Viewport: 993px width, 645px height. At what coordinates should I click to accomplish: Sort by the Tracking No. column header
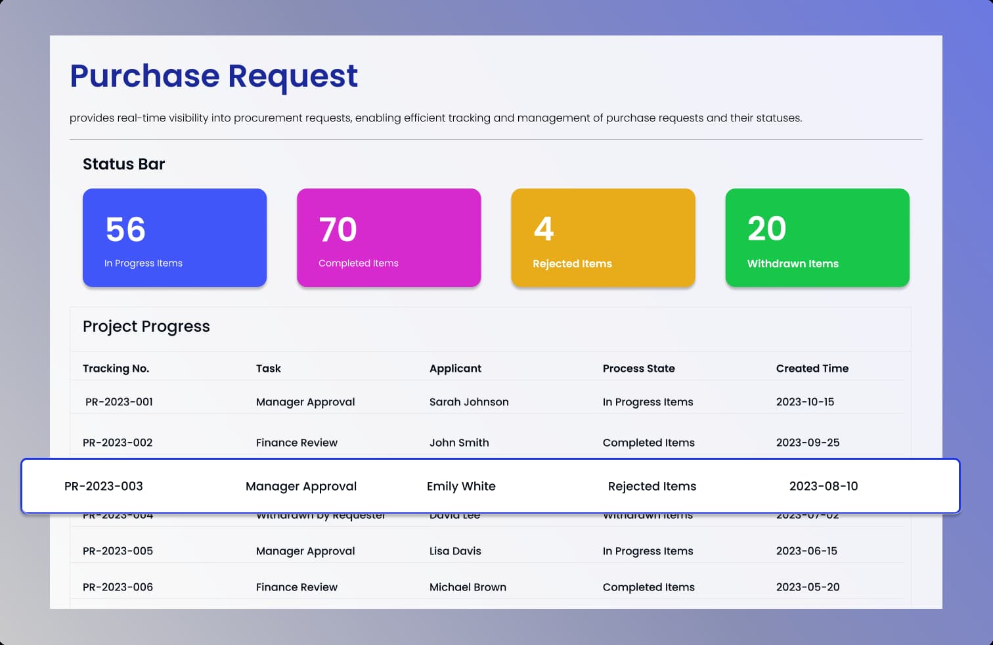click(116, 368)
